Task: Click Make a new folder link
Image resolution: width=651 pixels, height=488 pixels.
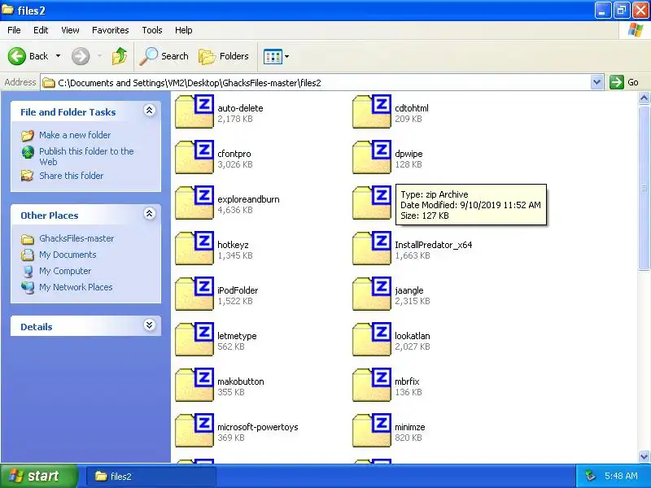Action: coord(75,135)
